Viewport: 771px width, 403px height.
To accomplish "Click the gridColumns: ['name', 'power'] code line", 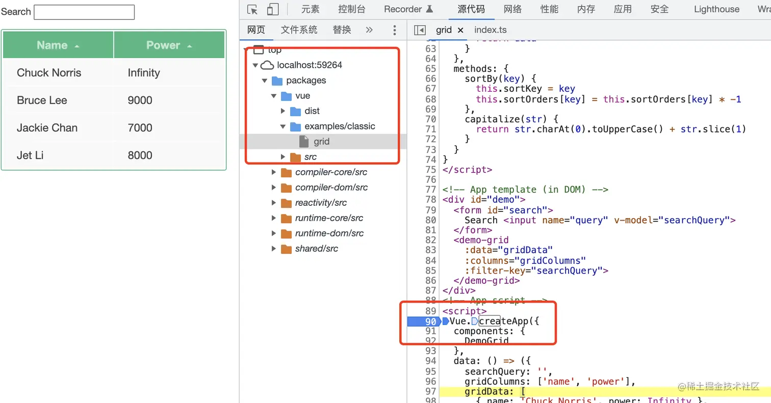I will [550, 382].
